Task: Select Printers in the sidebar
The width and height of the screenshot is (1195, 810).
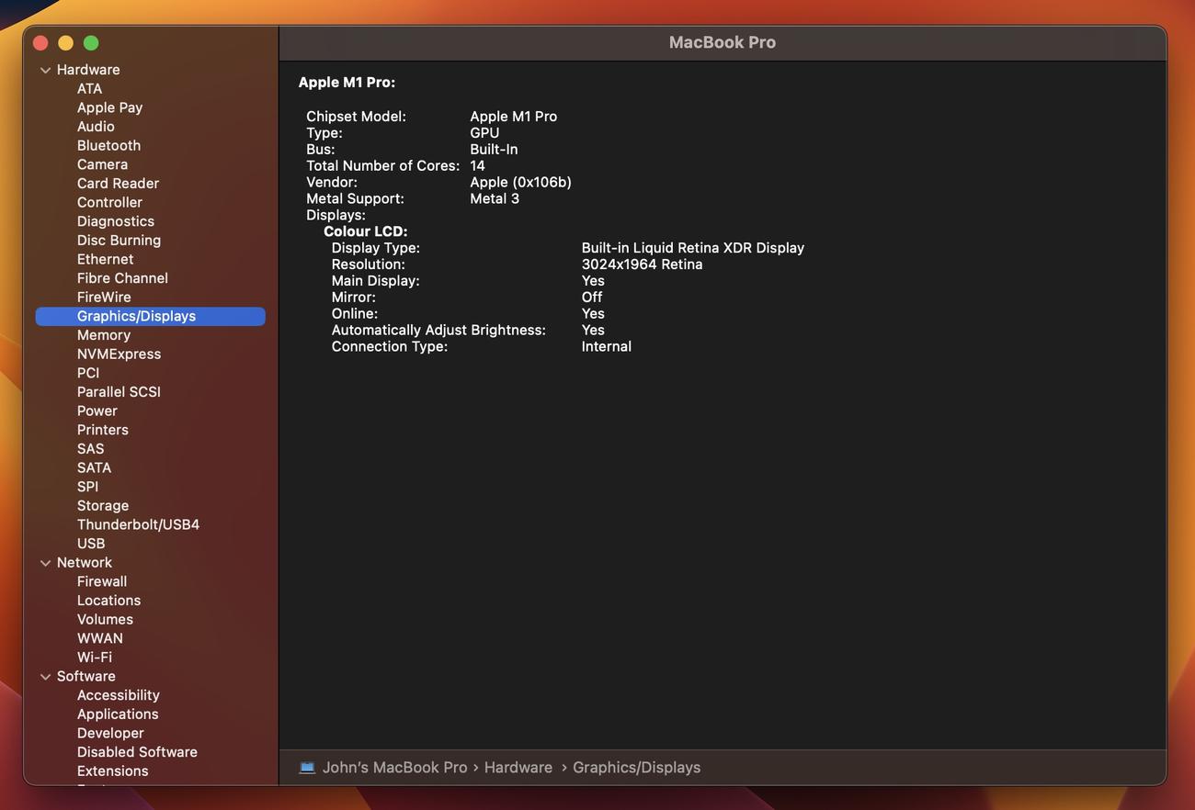Action: pyautogui.click(x=103, y=430)
